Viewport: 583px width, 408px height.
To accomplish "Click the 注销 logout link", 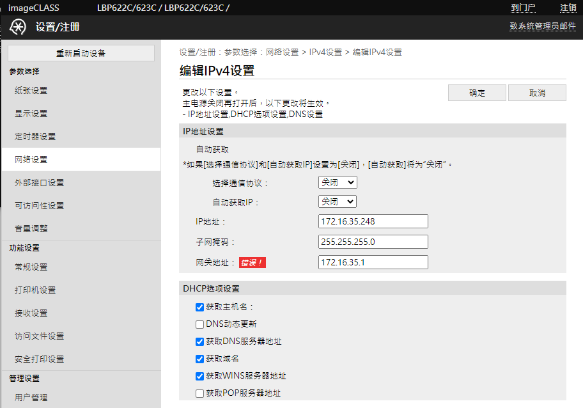I will 568,8.
